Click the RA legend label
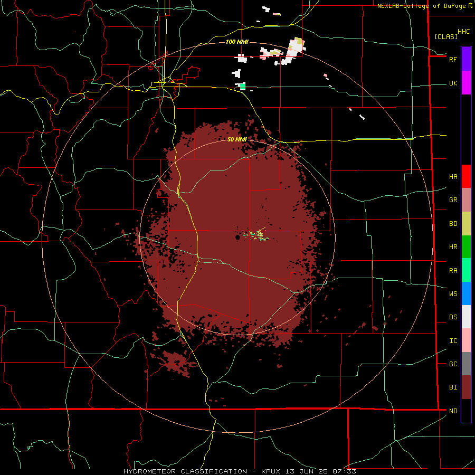475x475 pixels. pos(453,271)
